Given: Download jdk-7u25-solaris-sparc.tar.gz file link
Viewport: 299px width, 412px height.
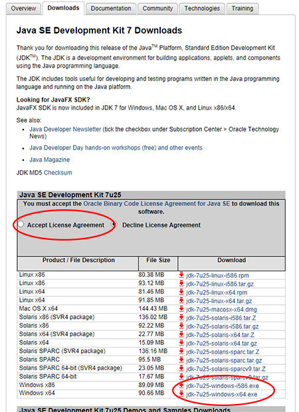Looking at the screenshot, I should pyautogui.click(x=224, y=360).
